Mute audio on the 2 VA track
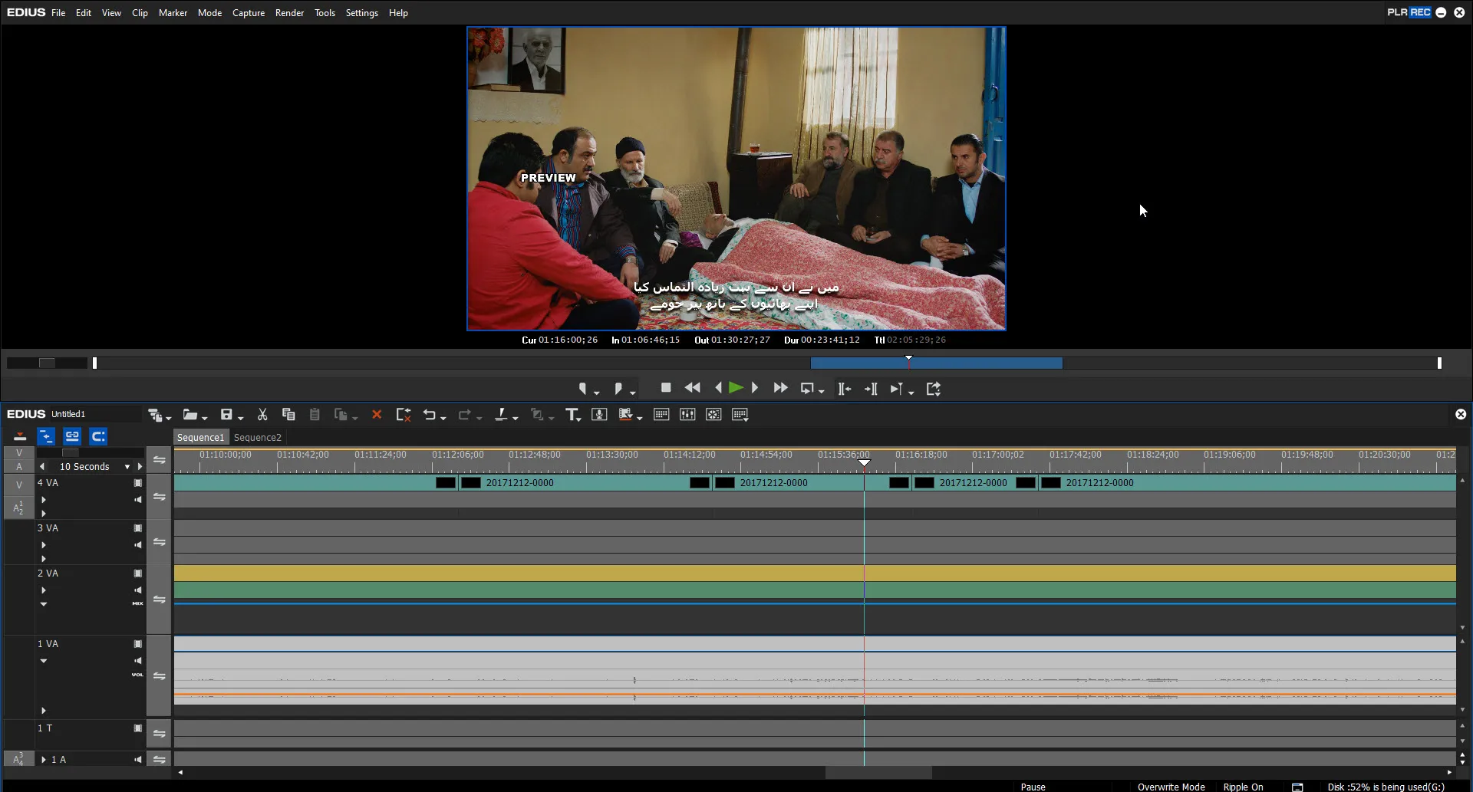 tap(138, 590)
